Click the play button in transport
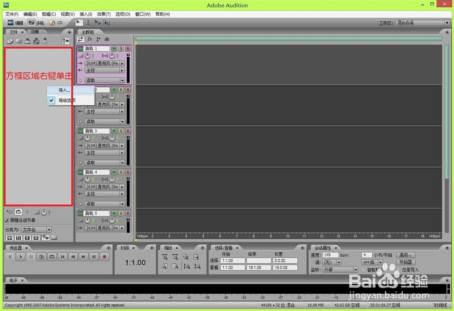 click(x=20, y=257)
